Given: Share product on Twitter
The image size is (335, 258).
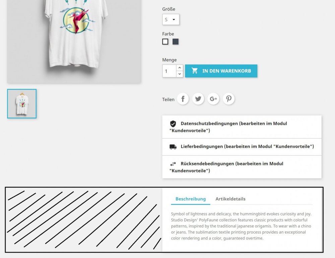Looking at the screenshot, I should pyautogui.click(x=198, y=99).
